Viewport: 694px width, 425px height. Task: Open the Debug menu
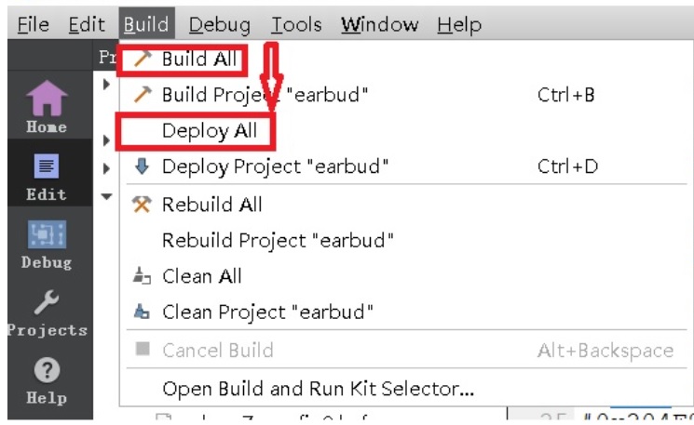222,24
